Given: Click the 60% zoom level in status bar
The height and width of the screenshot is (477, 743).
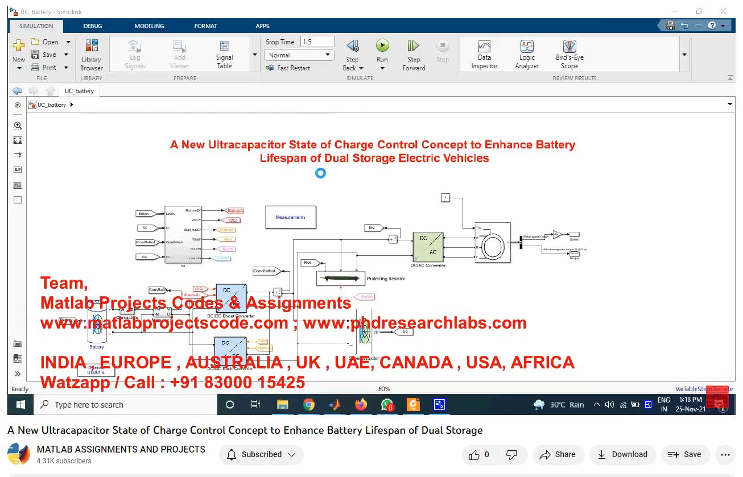Looking at the screenshot, I should 384,389.
